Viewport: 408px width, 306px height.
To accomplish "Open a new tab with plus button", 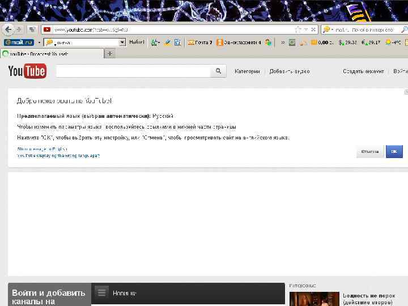I will (110, 54).
